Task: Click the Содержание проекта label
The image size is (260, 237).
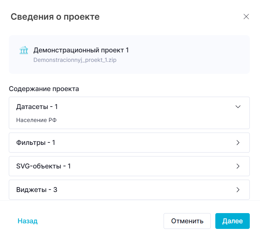Action: pyautogui.click(x=44, y=89)
